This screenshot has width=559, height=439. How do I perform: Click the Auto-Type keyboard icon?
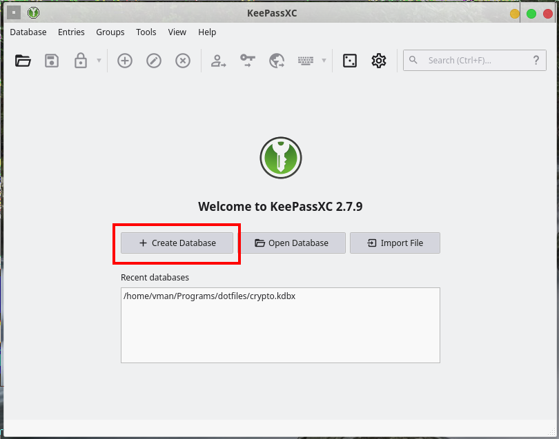[306, 61]
